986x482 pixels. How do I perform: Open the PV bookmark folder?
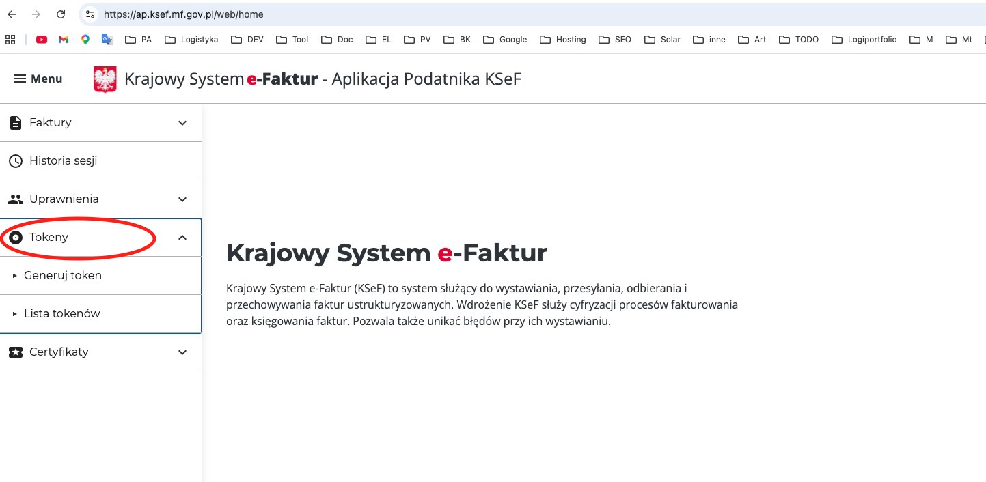pyautogui.click(x=417, y=40)
